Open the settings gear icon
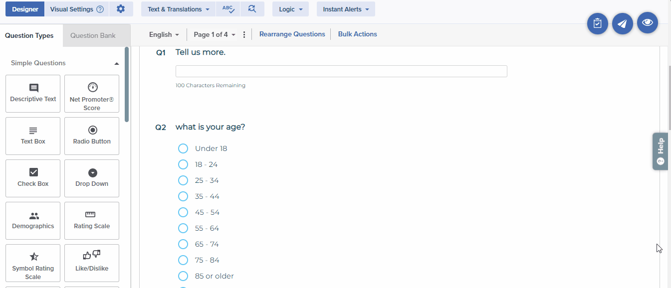Image resolution: width=671 pixels, height=288 pixels. tap(121, 9)
